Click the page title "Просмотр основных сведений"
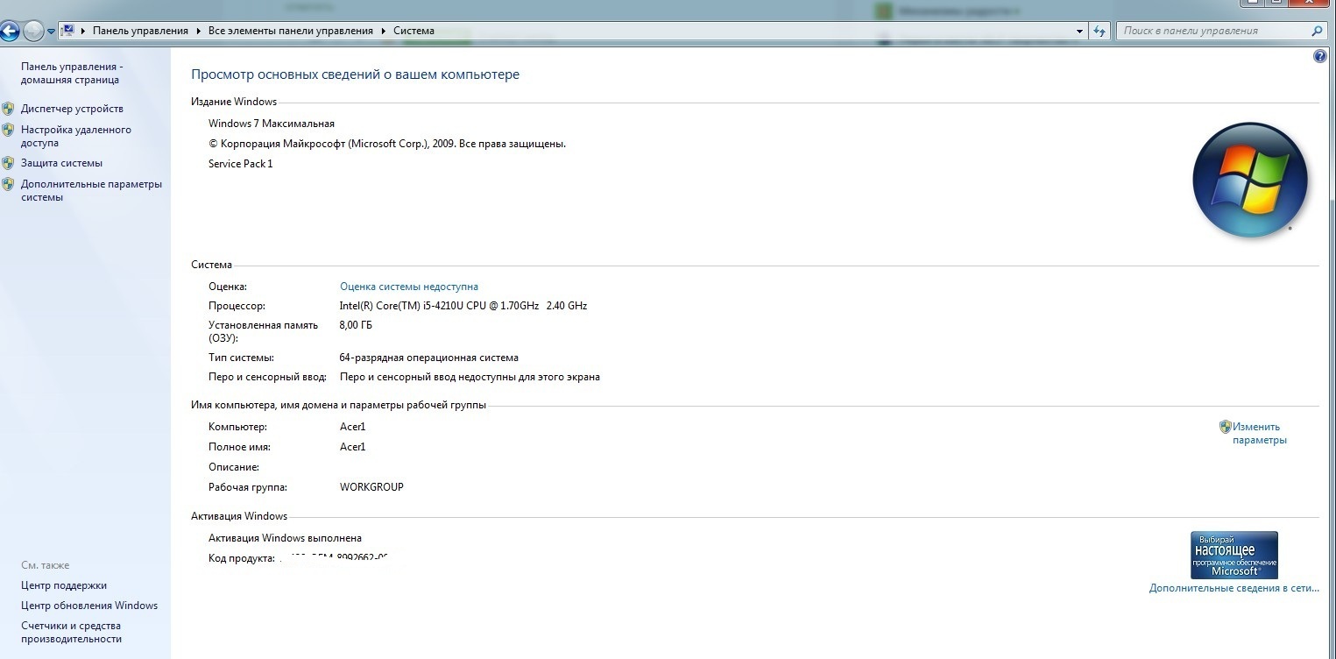This screenshot has height=659, width=1336. (x=356, y=74)
